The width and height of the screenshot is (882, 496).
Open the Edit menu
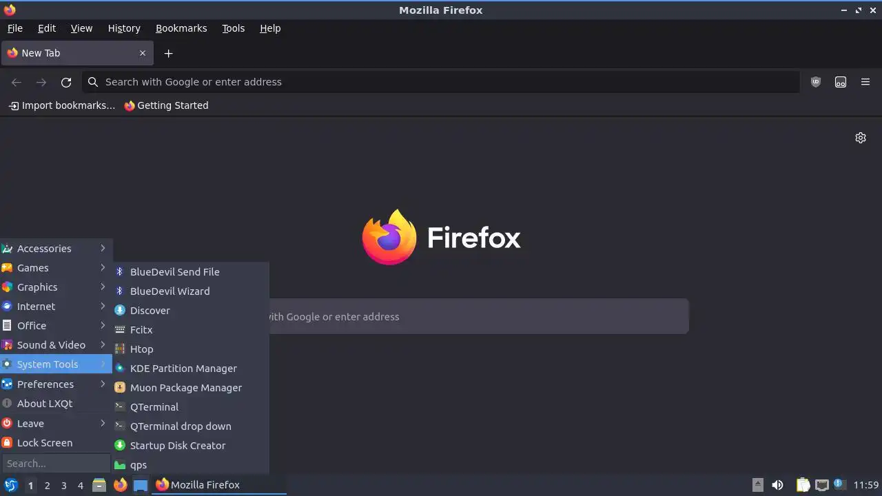click(47, 28)
